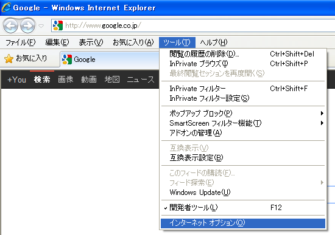The width and height of the screenshot is (335, 235).
Task: Expand ポップアップ ブロック(P) submenu
Action: click(243, 113)
